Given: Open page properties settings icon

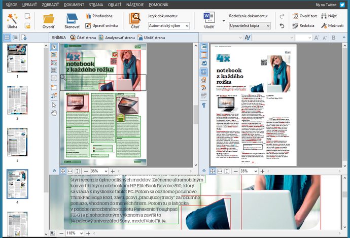Looking at the screenshot, I should point(24,38).
